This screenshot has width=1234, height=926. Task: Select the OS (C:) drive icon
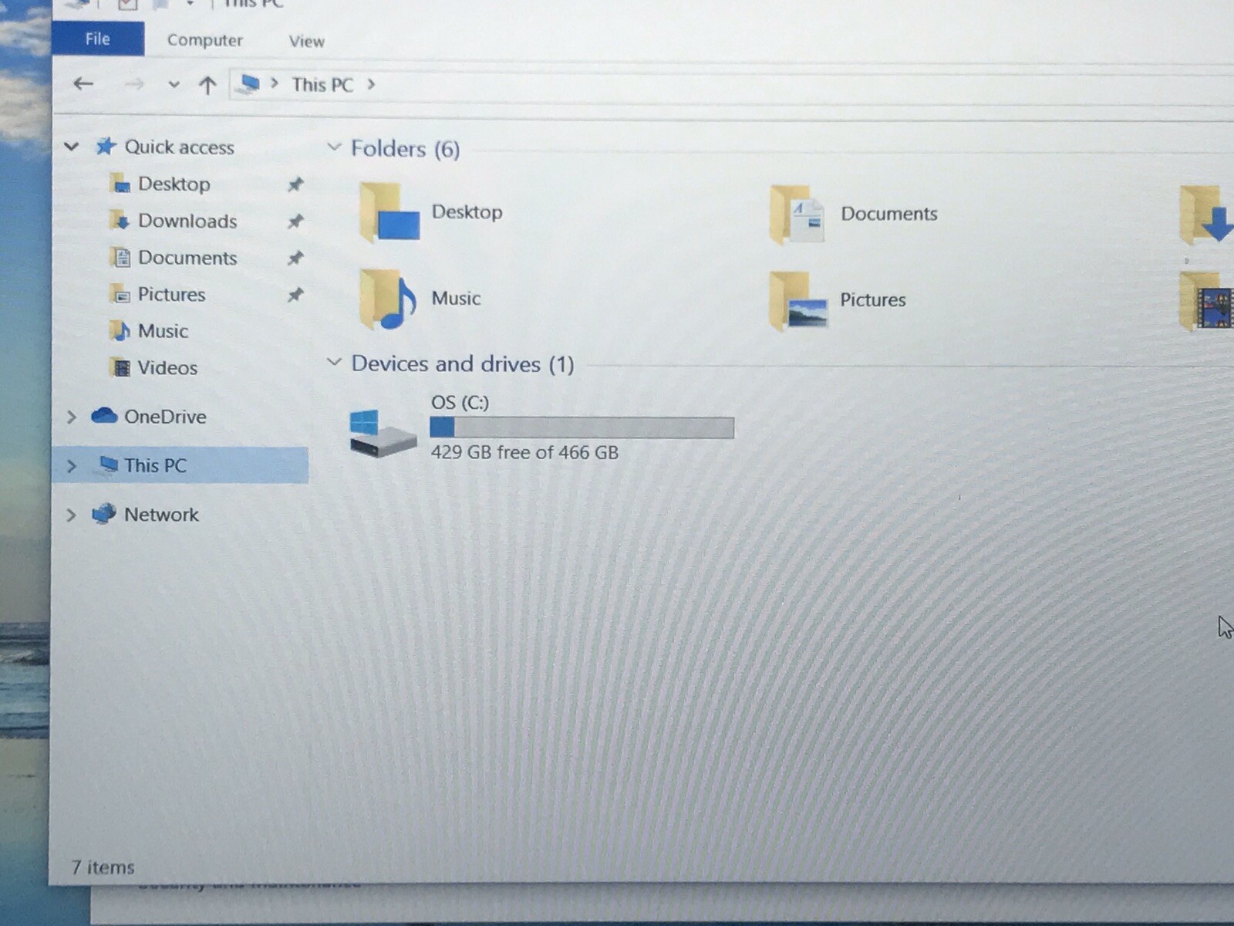coord(383,433)
